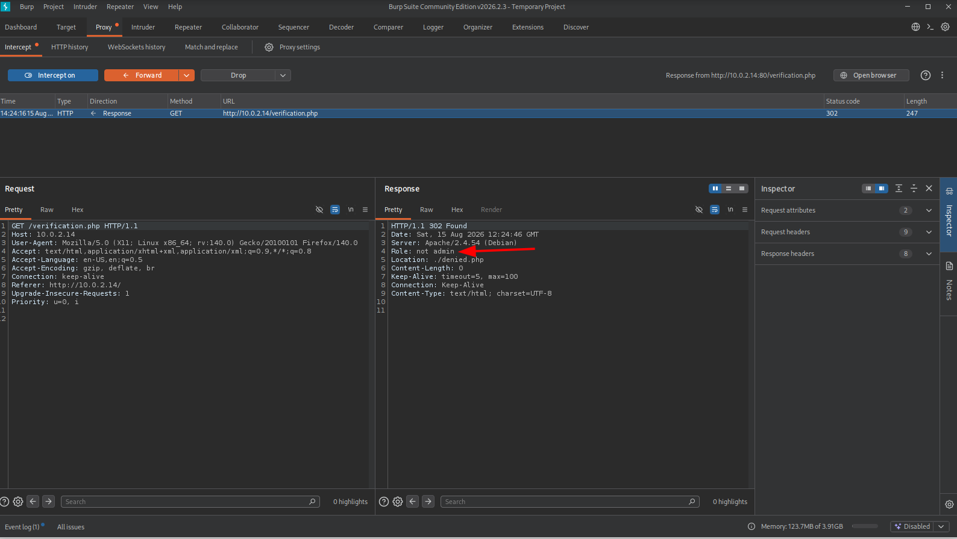Open Request pane hamburger menu
957x539 pixels.
coord(365,210)
